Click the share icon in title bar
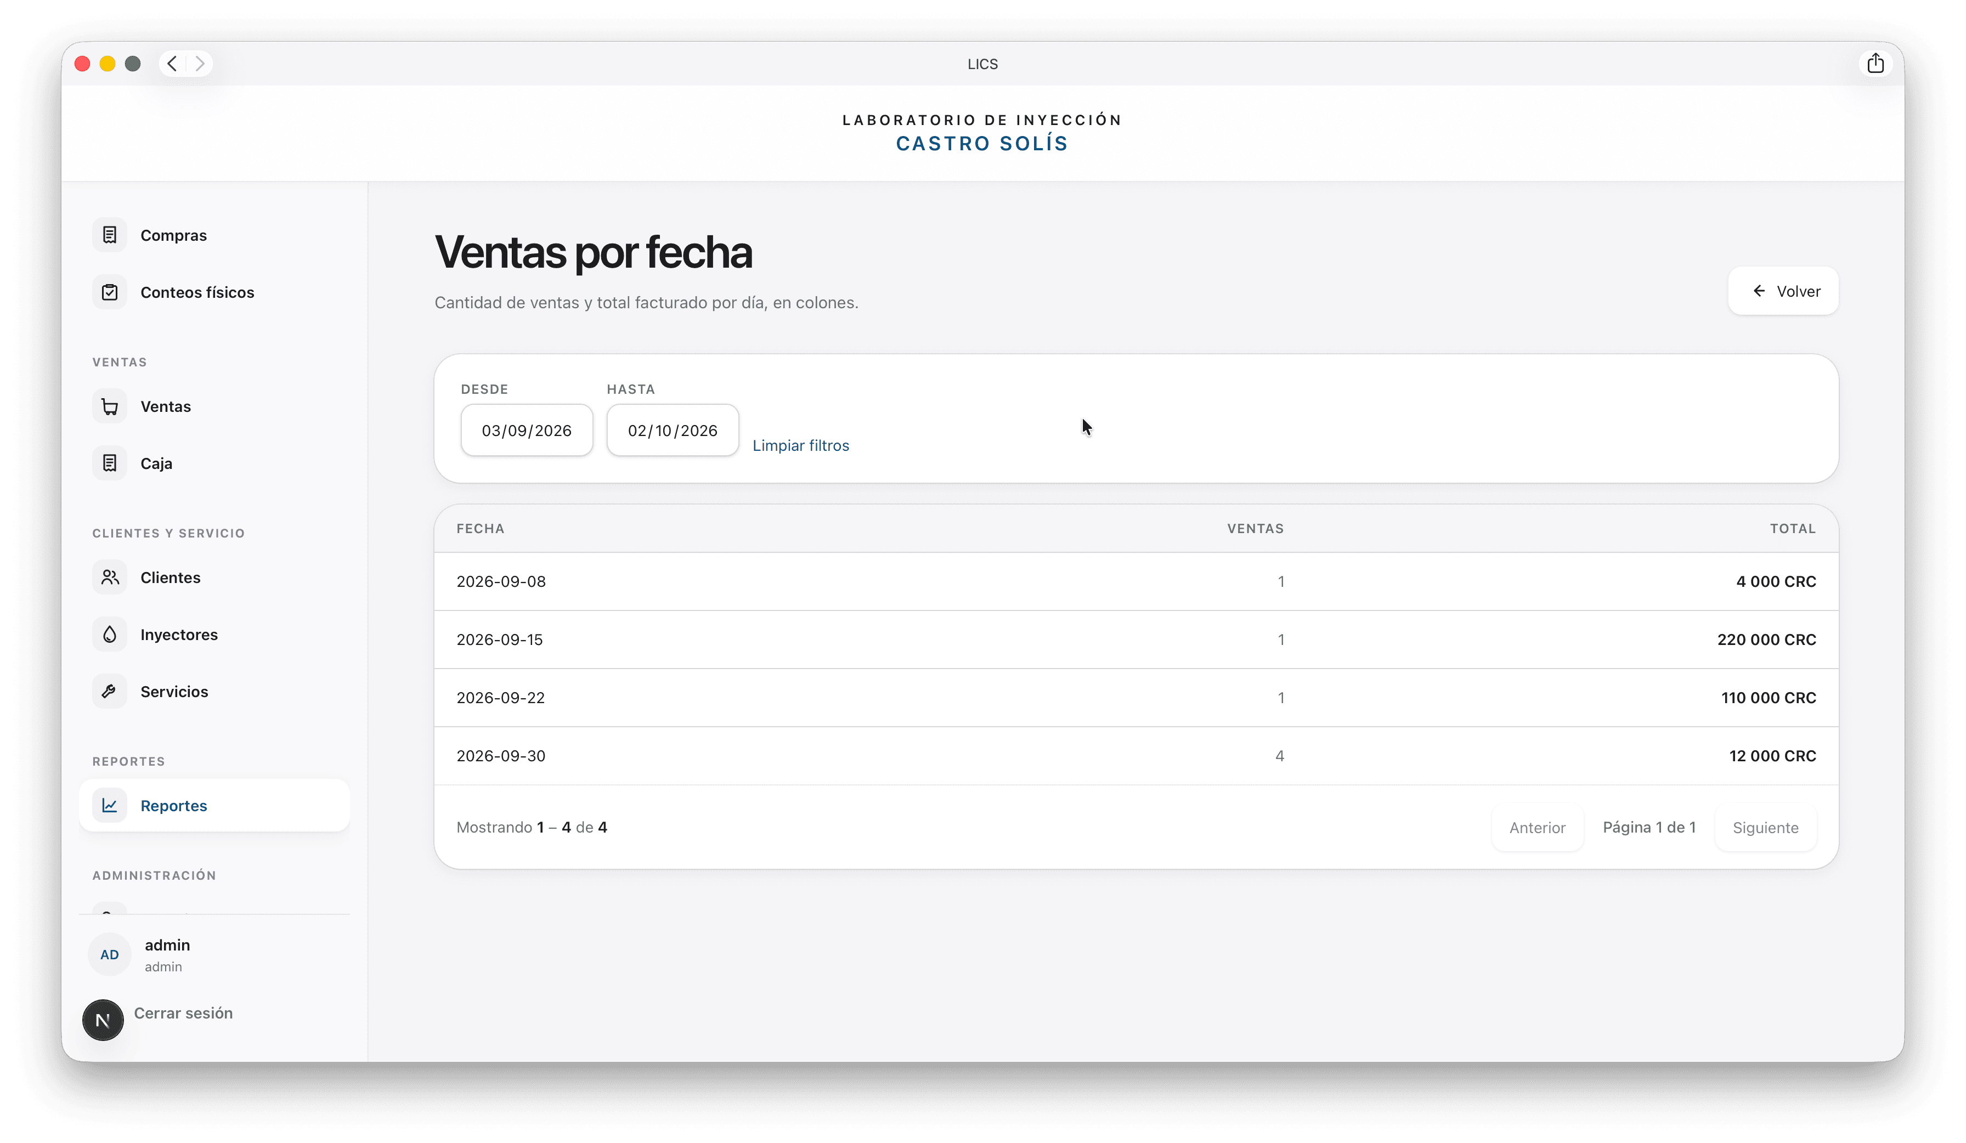The image size is (1966, 1143). point(1875,63)
